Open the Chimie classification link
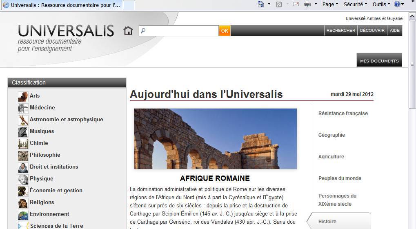416x229 pixels. 39,143
